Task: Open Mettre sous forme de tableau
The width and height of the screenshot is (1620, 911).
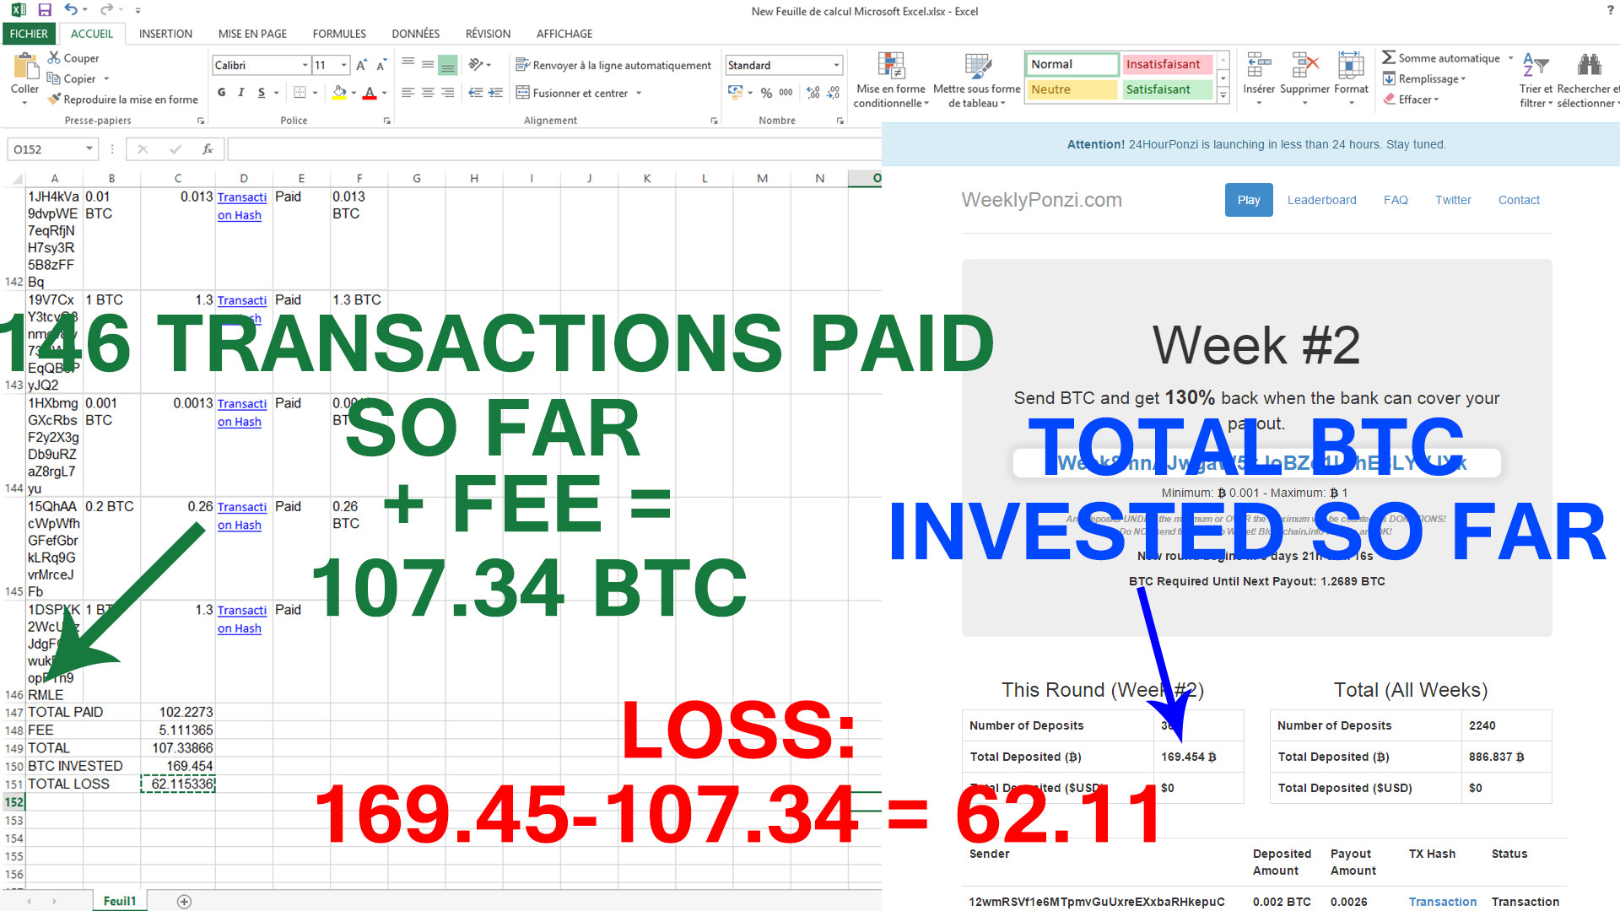Action: click(977, 80)
